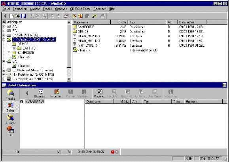Screen dimensions: 229x162
Task: Click the back arrow in the Joliet pane toolbar
Action: point(27,93)
